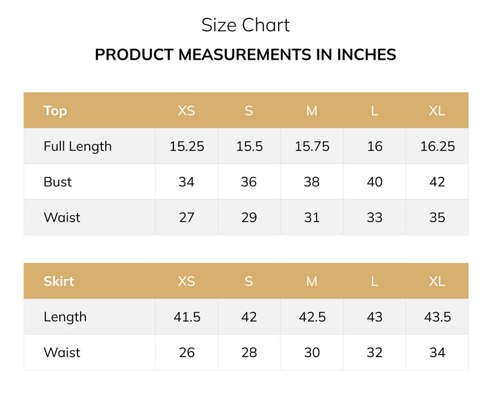Click Skirt Waist value 26 for XS
The image size is (492, 394).
coord(187,352)
